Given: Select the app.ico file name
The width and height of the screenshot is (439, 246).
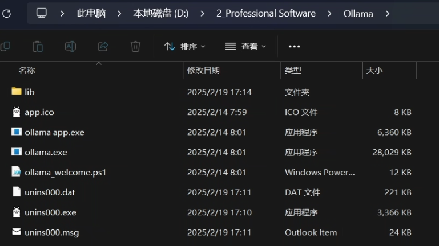Looking at the screenshot, I should coord(39,112).
